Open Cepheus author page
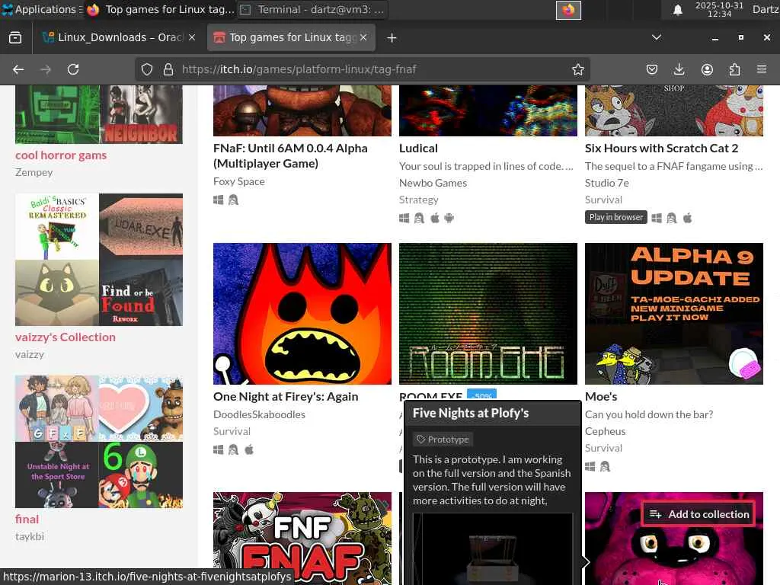Image resolution: width=780 pixels, height=585 pixels. 605,431
